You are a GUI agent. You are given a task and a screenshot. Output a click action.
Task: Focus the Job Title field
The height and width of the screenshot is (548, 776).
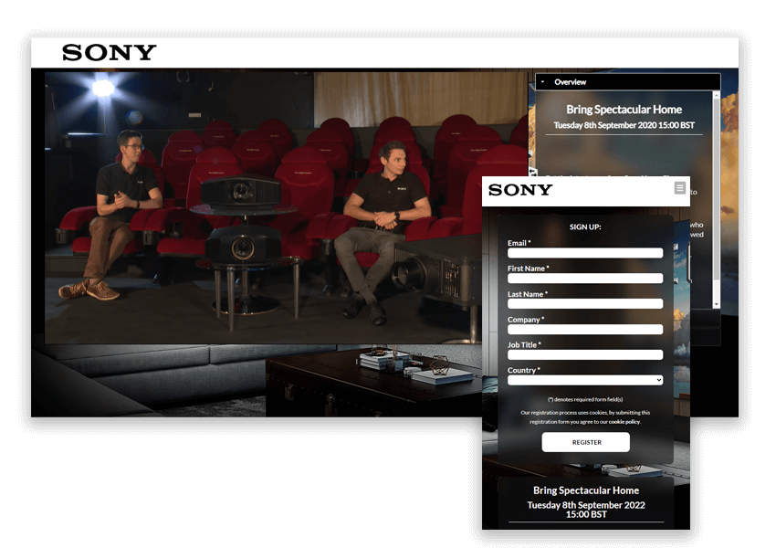[585, 355]
